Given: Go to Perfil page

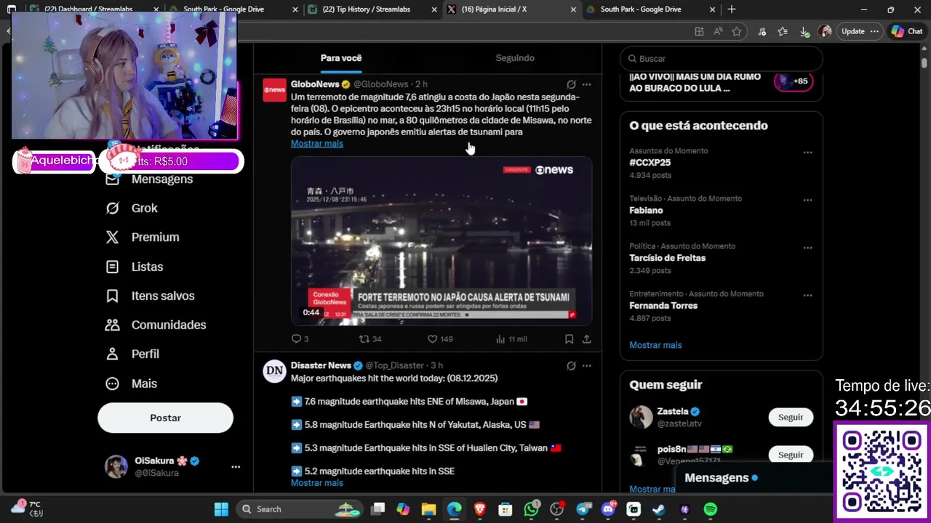Looking at the screenshot, I should pyautogui.click(x=132, y=354).
